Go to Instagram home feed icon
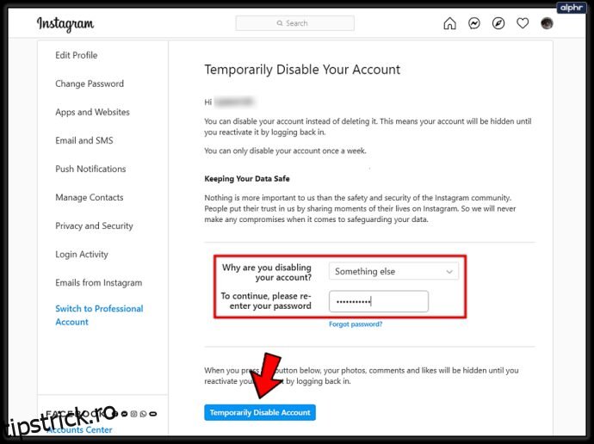 pos(449,23)
